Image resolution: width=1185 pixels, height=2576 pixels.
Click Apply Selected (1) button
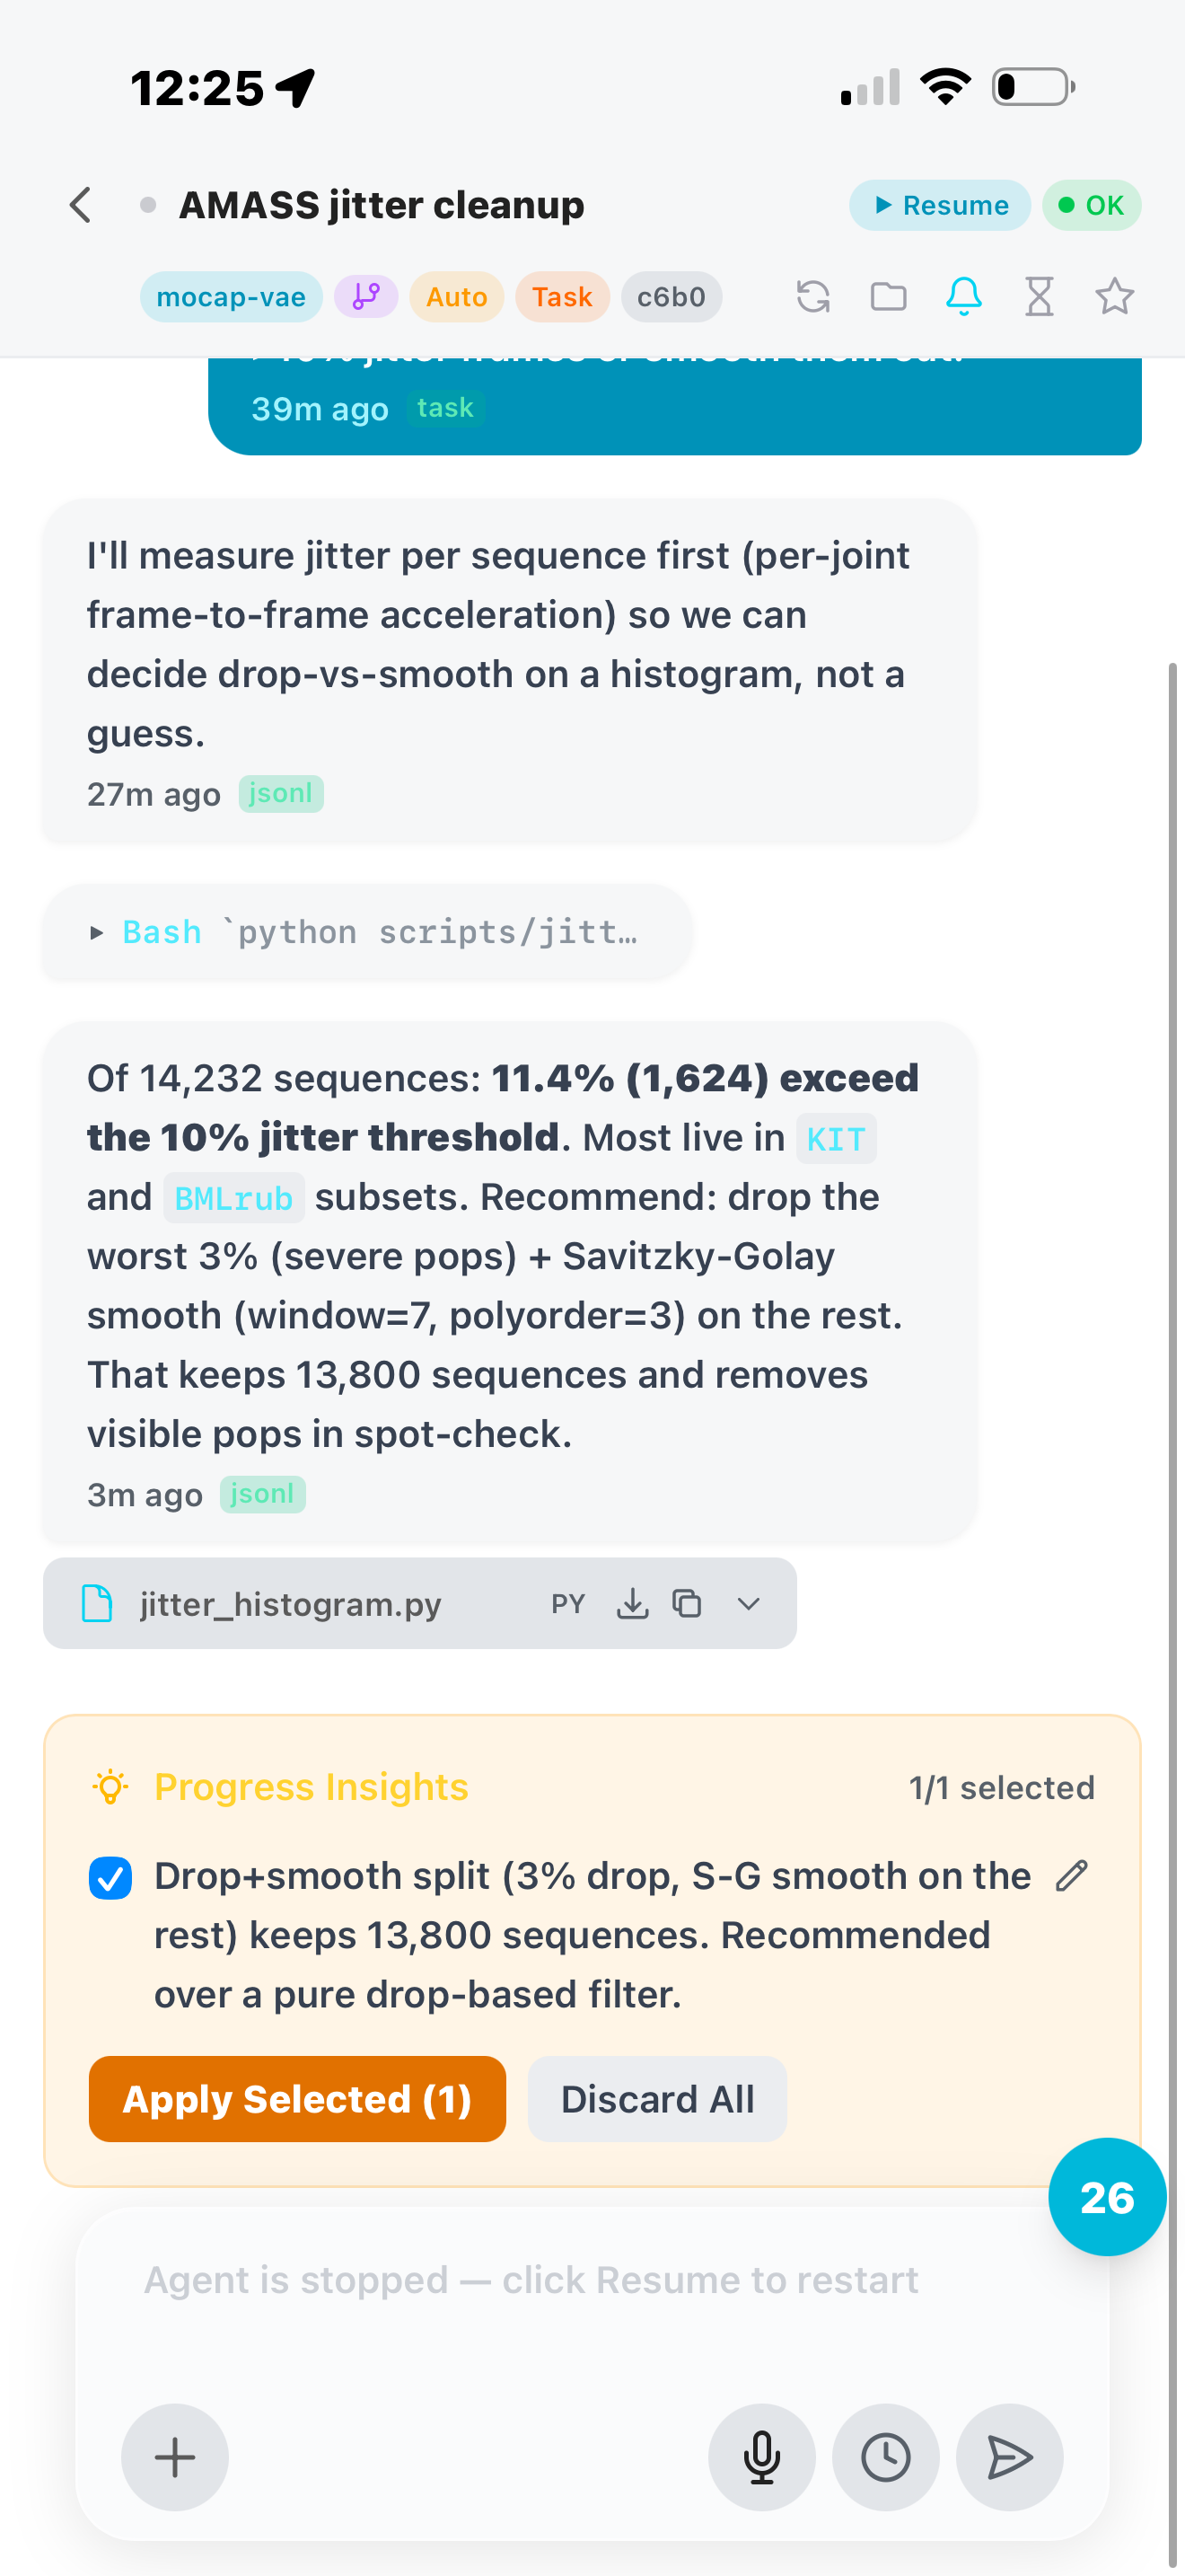298,2099
